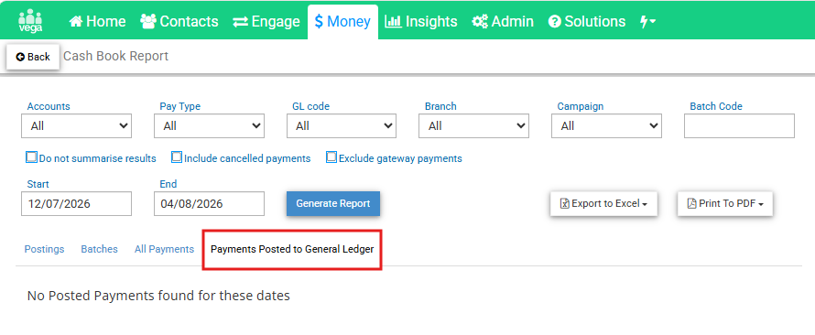
Task: Click the Generate Report button
Action: 333,203
